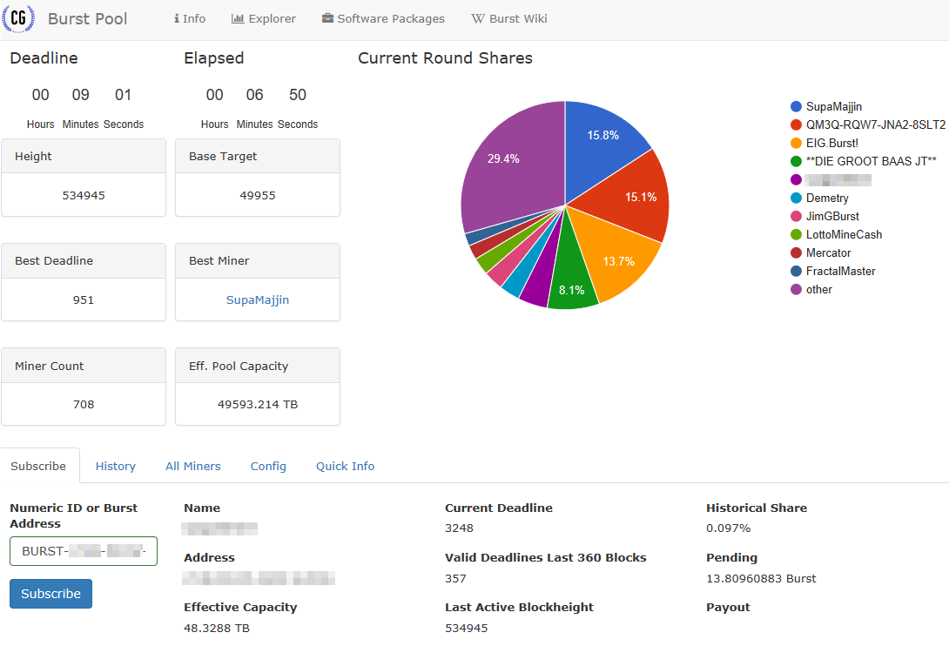Select the Subscribe tab
The height and width of the screenshot is (646, 949).
pyautogui.click(x=38, y=466)
